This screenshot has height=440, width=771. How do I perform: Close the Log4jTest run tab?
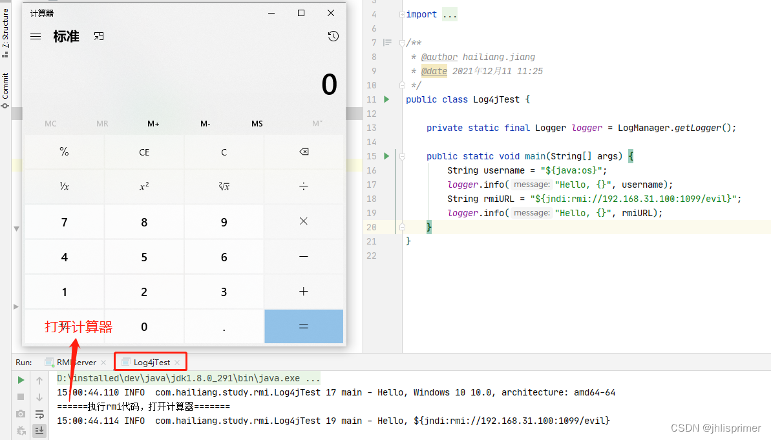click(177, 363)
